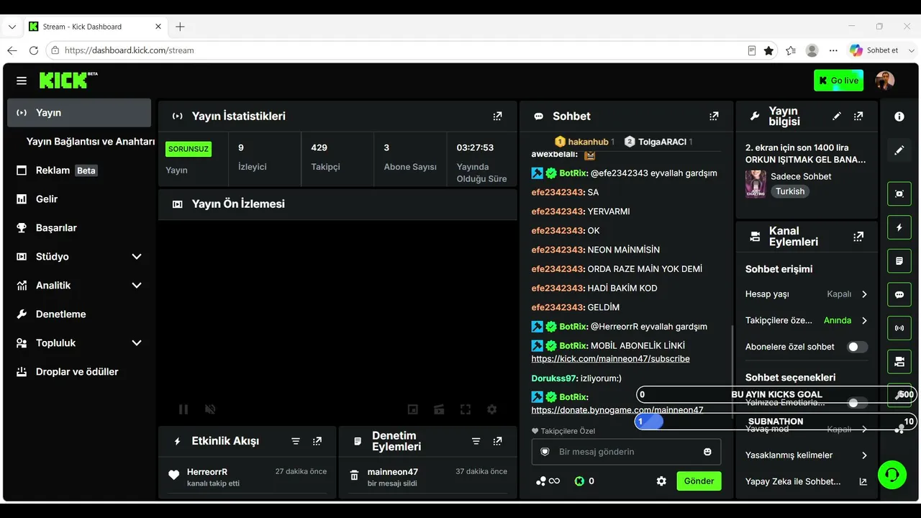The height and width of the screenshot is (518, 921).
Task: Go to Reklam in the sidebar
Action: (x=79, y=171)
